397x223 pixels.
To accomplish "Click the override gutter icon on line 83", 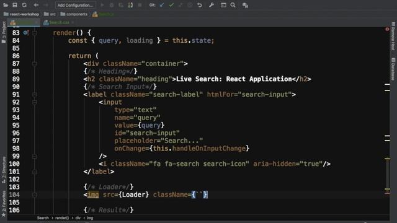I will (26, 33).
